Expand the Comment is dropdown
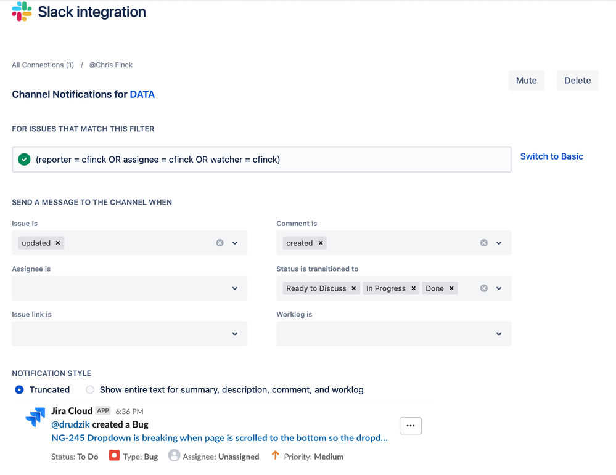The image size is (616, 475). (x=499, y=243)
